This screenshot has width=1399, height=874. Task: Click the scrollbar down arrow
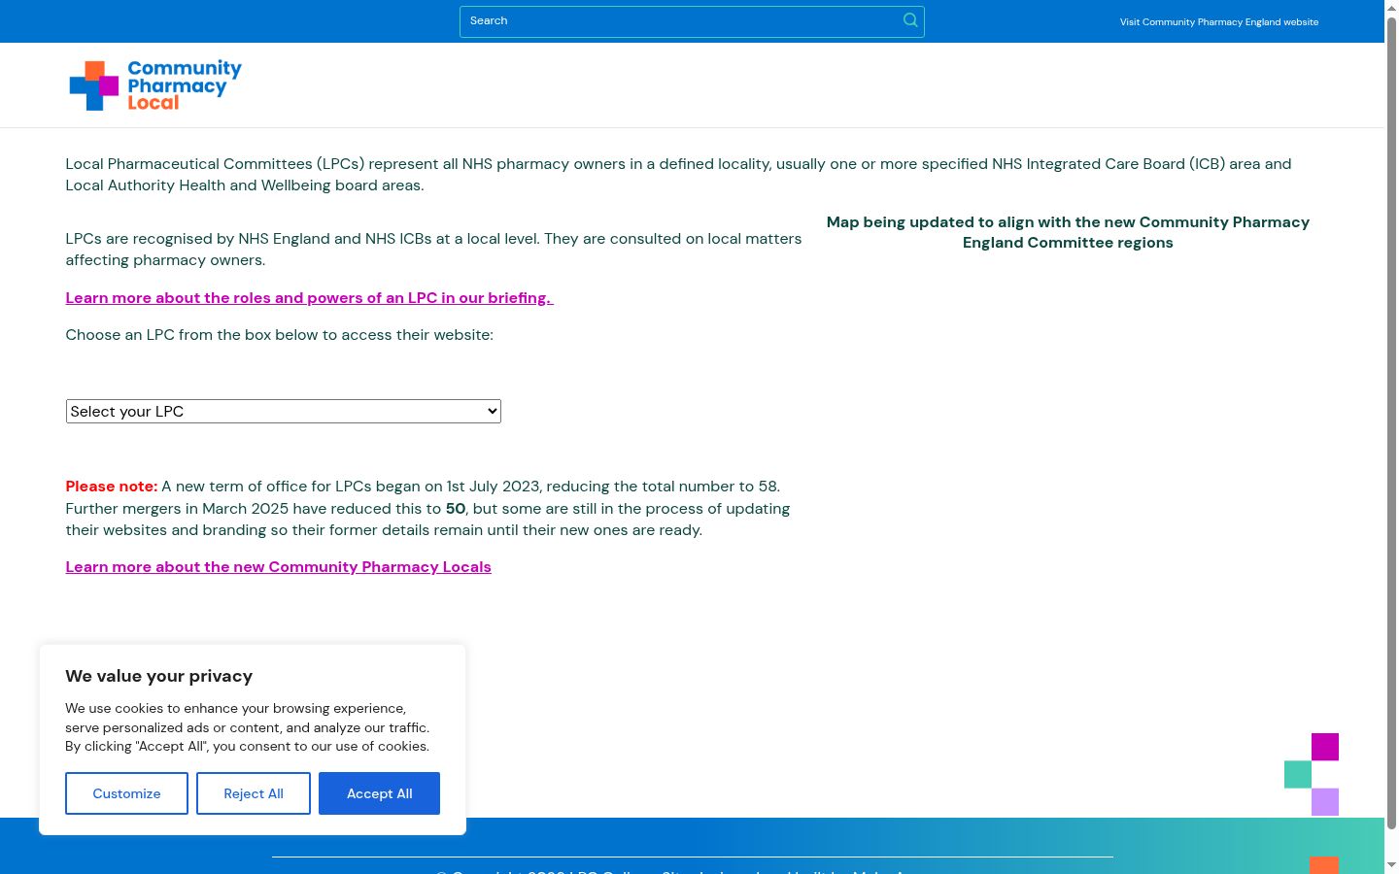(1391, 866)
